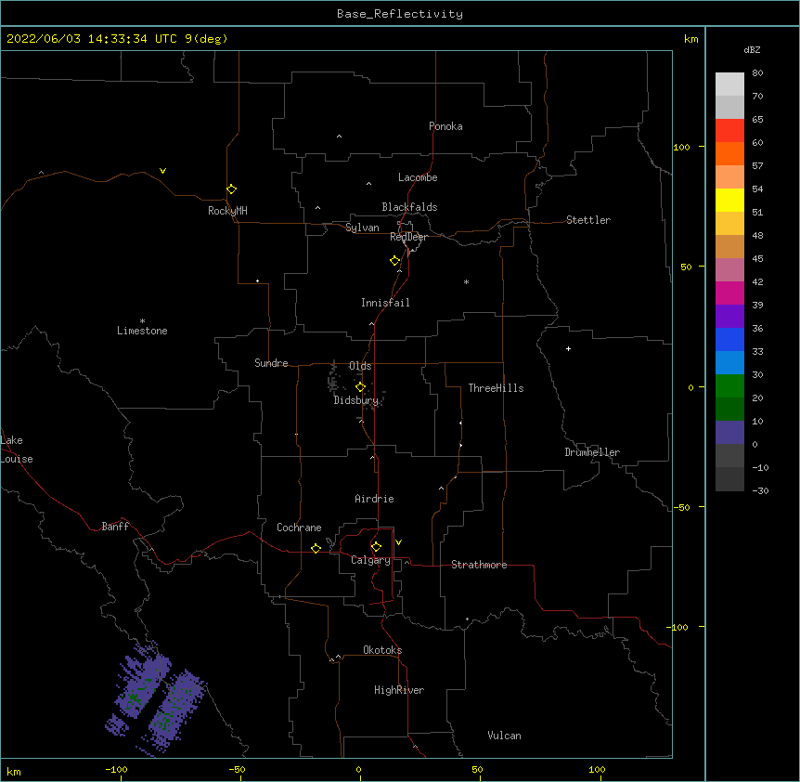800x782 pixels.
Task: Click the white plus marker east of ThreeHills
Action: [568, 348]
